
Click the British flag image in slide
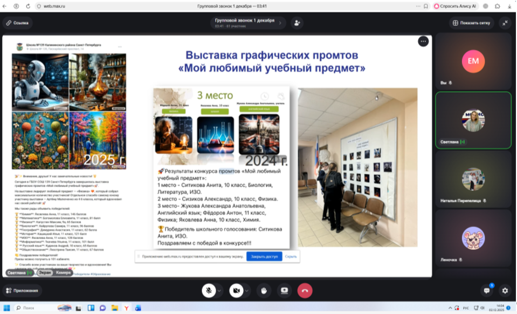[x=259, y=134]
